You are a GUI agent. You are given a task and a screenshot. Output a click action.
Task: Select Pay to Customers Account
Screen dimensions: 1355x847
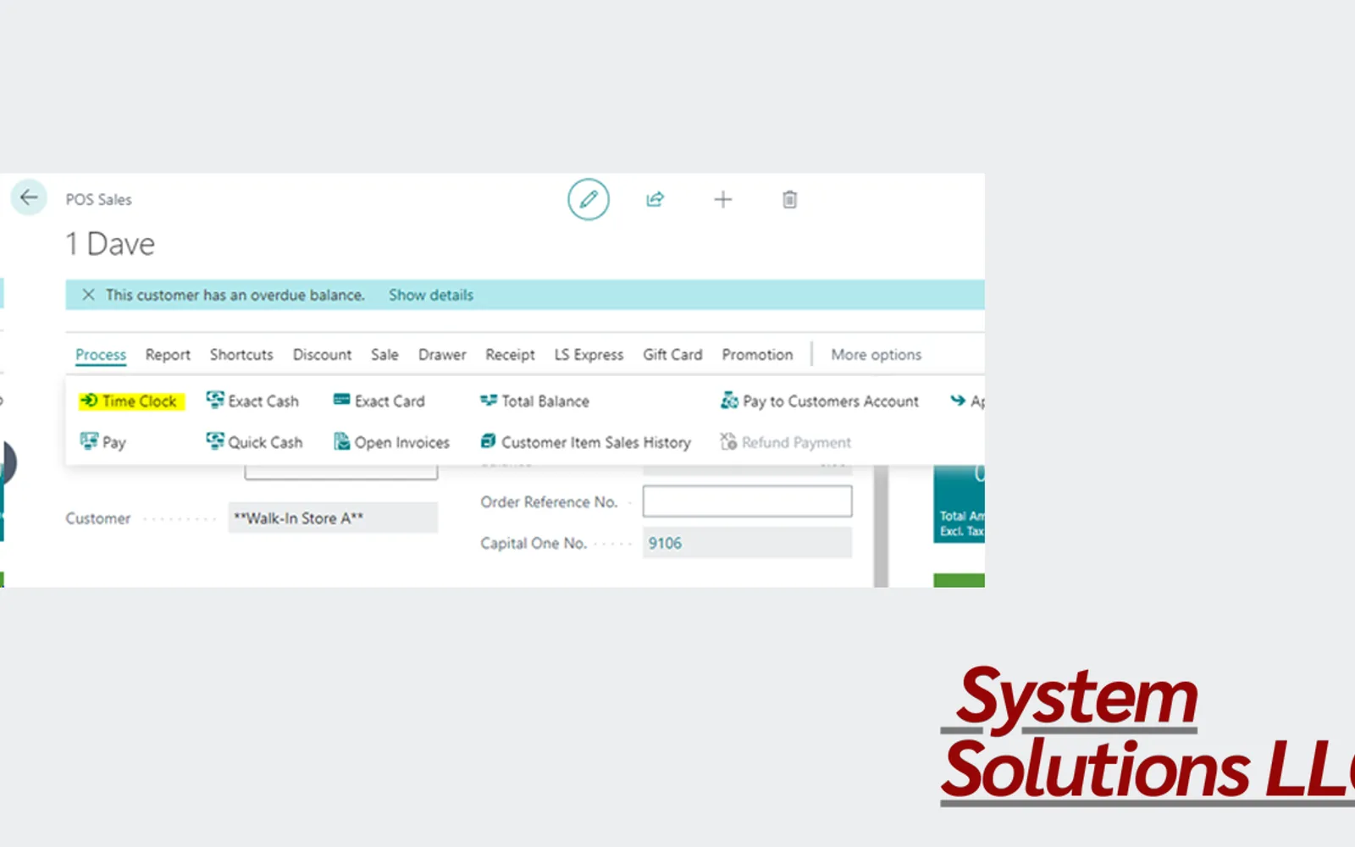tap(820, 401)
